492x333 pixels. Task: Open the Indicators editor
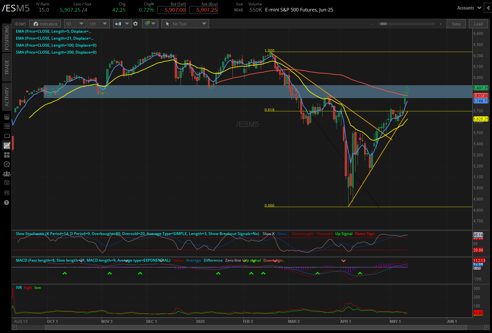click(x=45, y=23)
